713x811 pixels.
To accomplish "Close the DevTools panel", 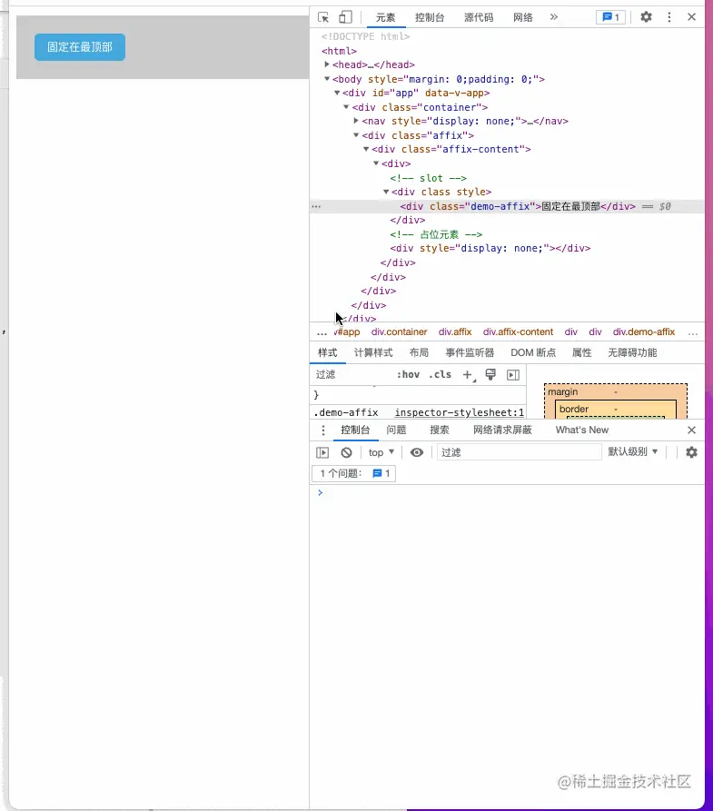I will [x=691, y=17].
